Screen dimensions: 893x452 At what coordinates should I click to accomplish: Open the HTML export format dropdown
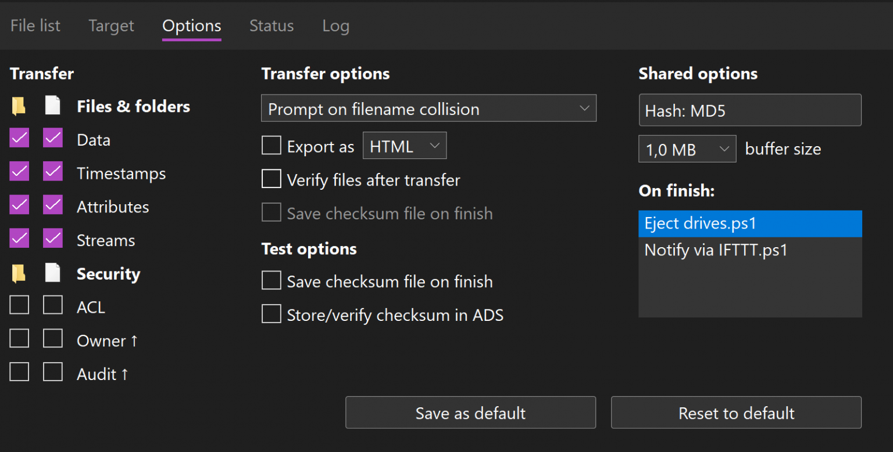[405, 146]
